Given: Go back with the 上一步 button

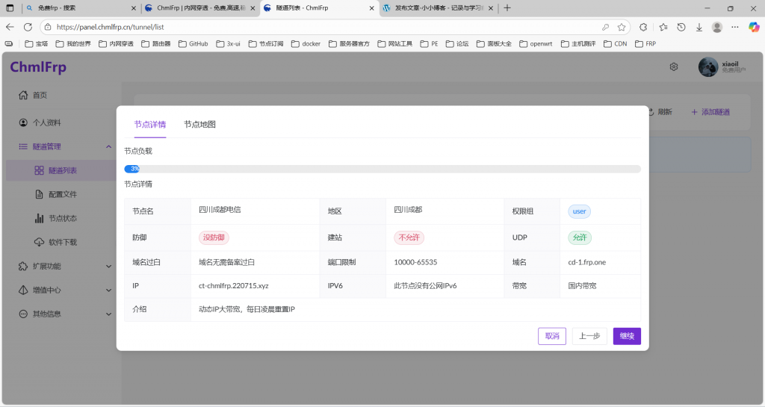Looking at the screenshot, I should click(x=589, y=336).
